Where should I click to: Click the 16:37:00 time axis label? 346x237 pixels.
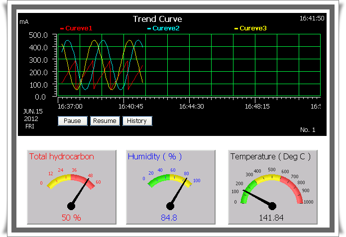pos(70,107)
